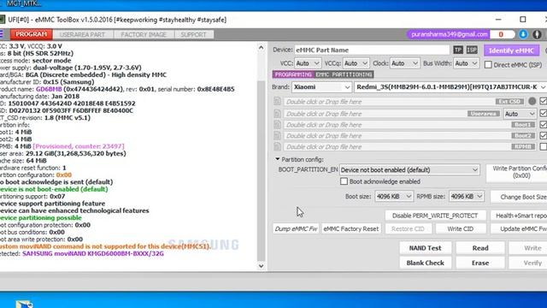This screenshot has height=308, width=547.
Task: Select the PROGRAMMING sub-tab
Action: click(293, 74)
